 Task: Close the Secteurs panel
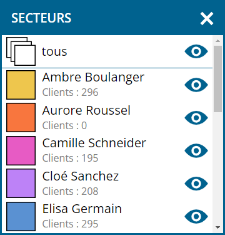pyautogui.click(x=207, y=18)
